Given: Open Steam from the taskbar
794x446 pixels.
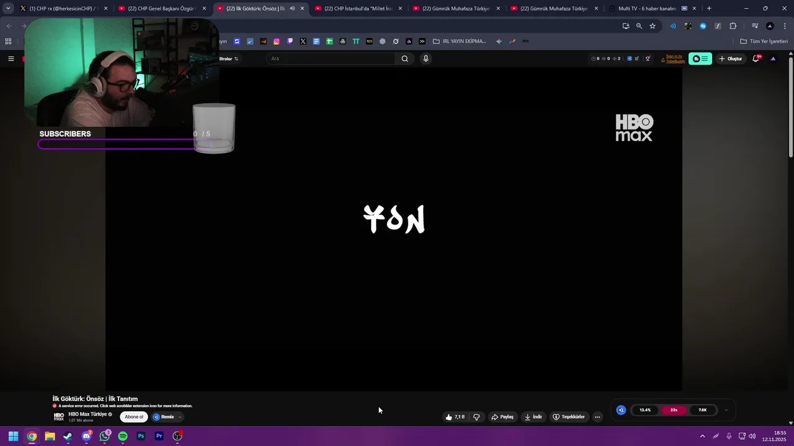Looking at the screenshot, I should (68, 436).
